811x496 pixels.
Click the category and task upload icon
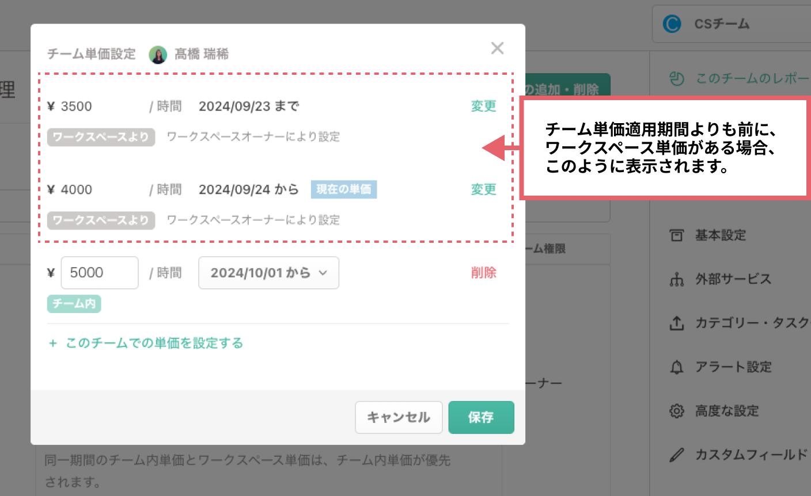tap(677, 323)
